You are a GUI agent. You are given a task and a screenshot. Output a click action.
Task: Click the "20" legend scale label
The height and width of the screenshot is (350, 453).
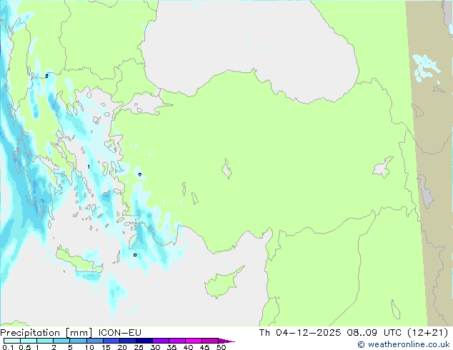122,347
